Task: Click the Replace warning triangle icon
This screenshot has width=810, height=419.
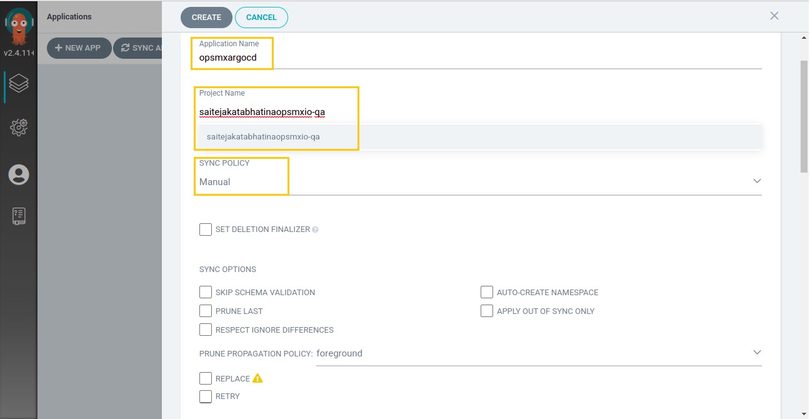Action: [257, 378]
